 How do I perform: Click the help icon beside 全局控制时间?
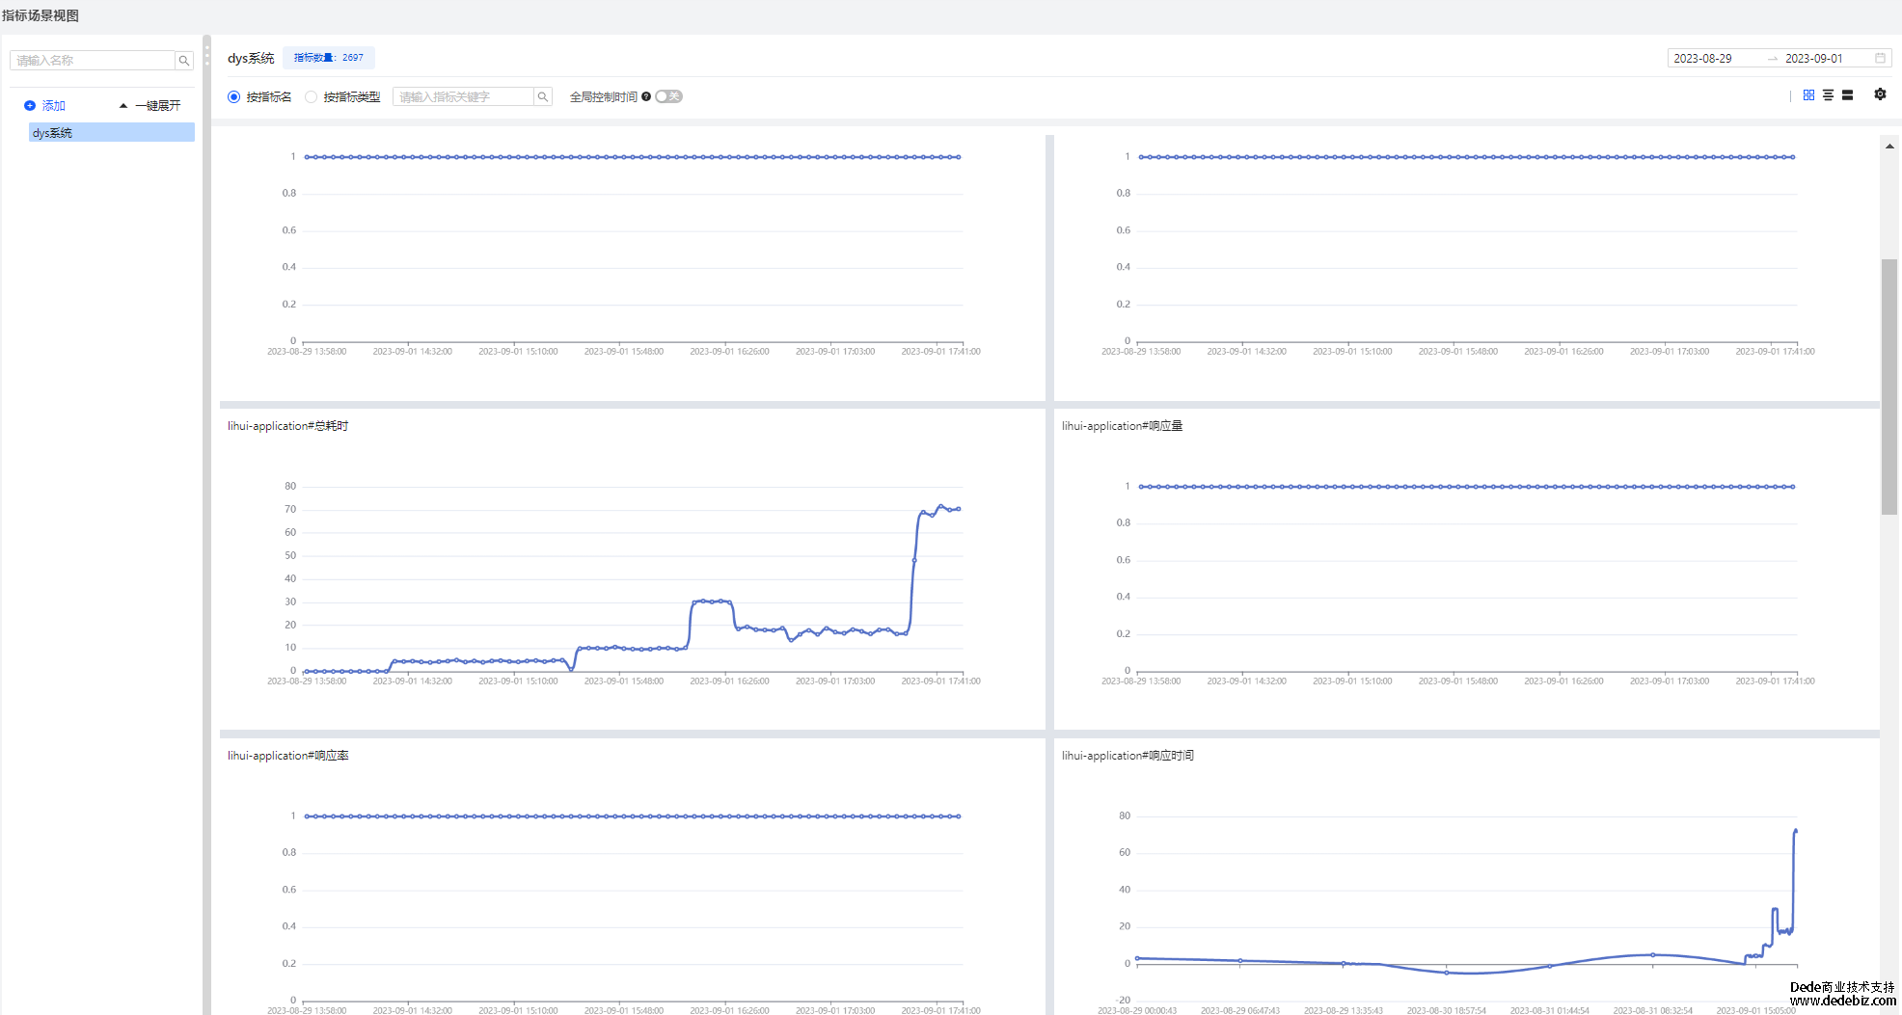(x=646, y=96)
